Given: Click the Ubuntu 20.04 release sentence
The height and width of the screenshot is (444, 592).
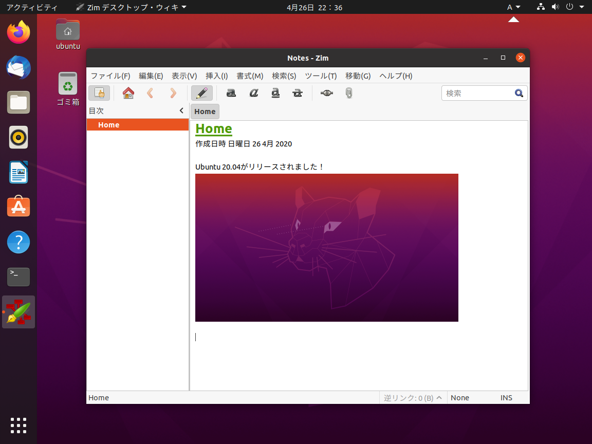Looking at the screenshot, I should pos(259,166).
